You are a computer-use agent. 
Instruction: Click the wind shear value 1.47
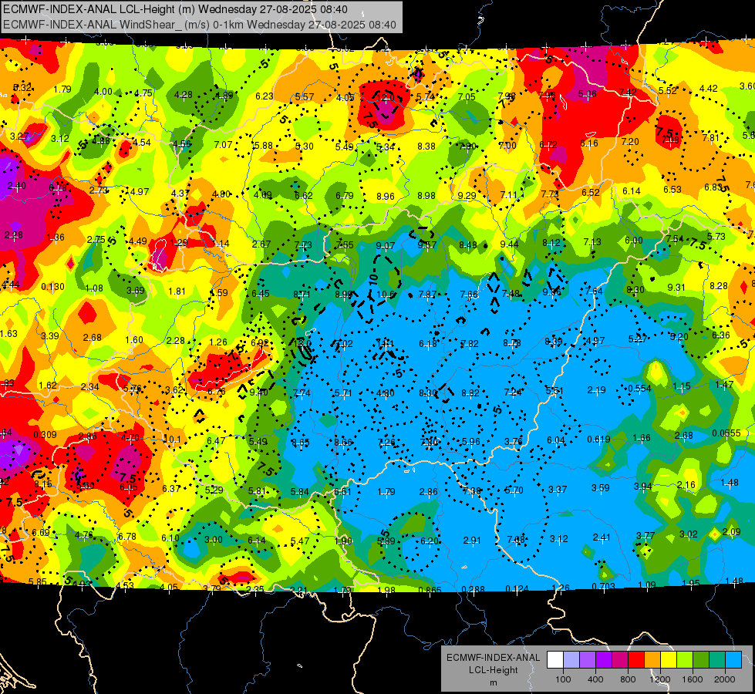point(724,384)
